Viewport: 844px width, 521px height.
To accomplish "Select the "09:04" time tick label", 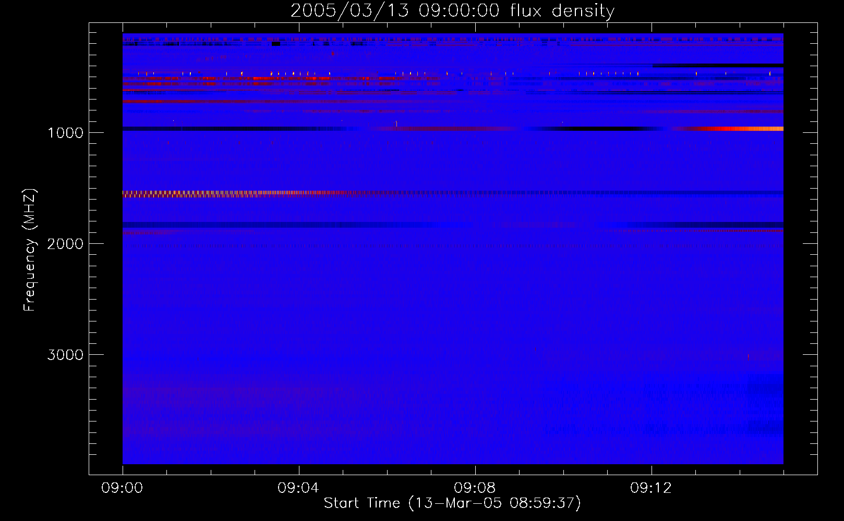I will (298, 488).
